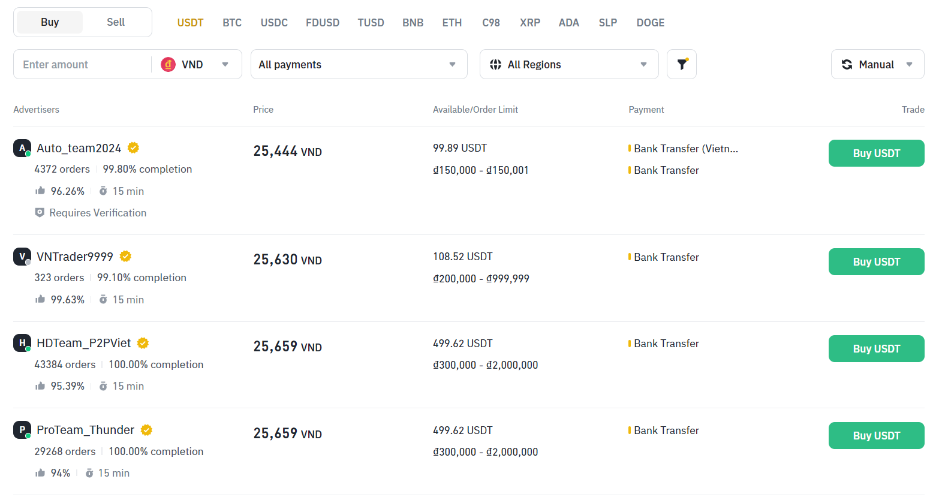Click the VNTrader9999 avatar icon
945x497 pixels.
[x=22, y=257]
